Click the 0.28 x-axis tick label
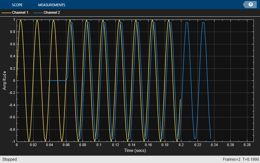Image resolution: width=260 pixels, height=163 pixels. click(x=247, y=145)
